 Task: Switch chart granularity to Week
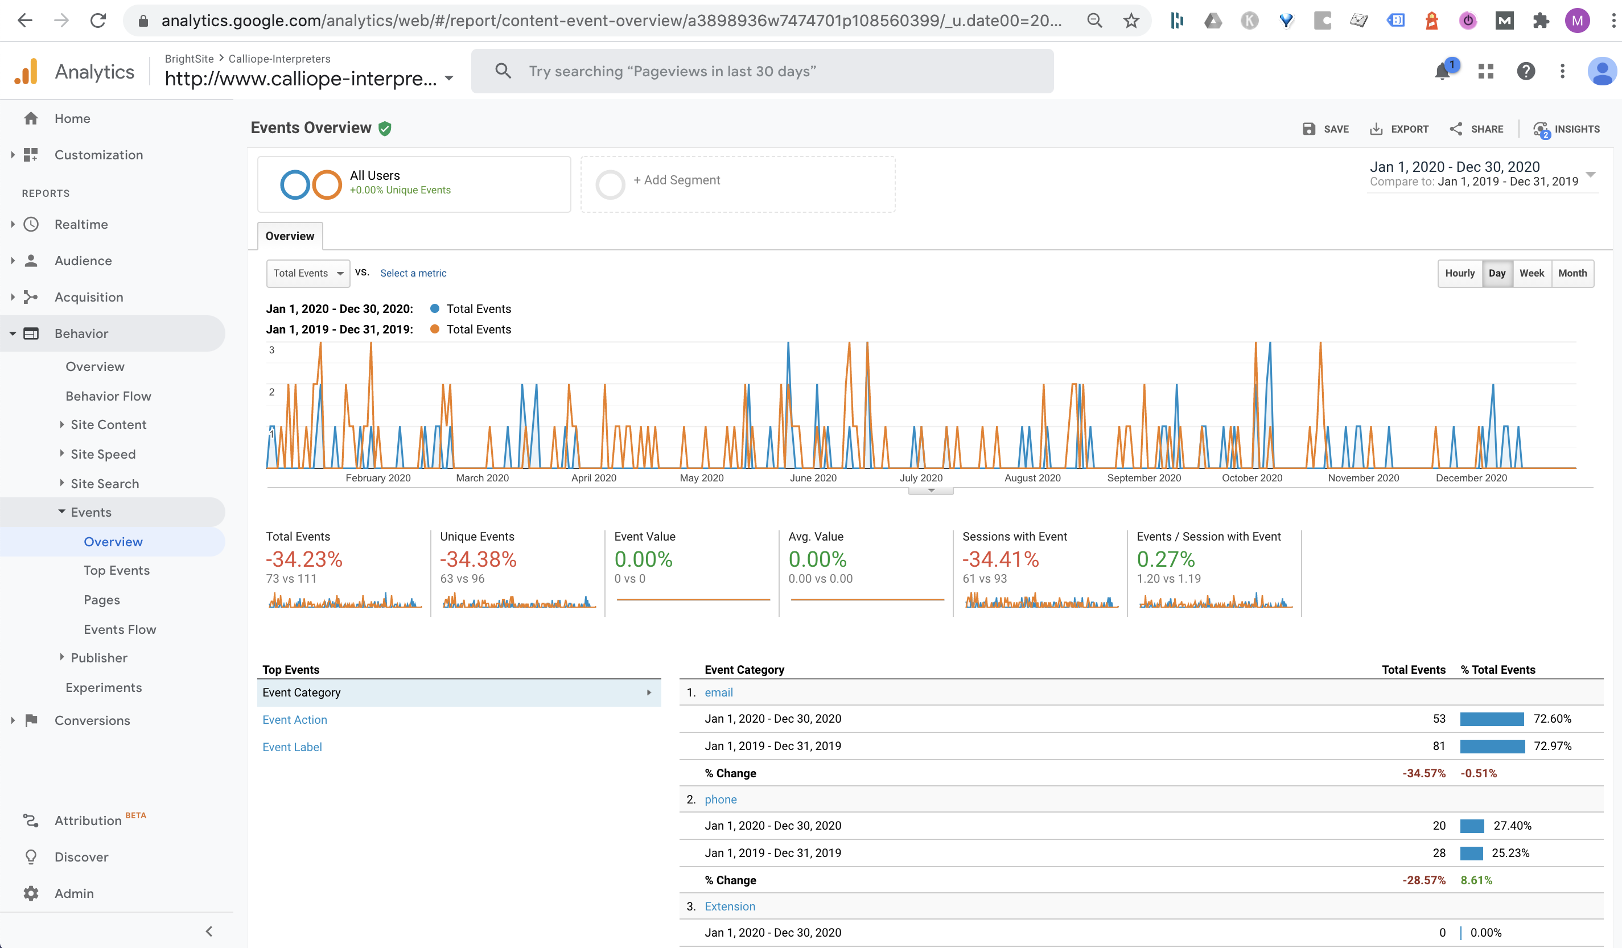tap(1532, 274)
